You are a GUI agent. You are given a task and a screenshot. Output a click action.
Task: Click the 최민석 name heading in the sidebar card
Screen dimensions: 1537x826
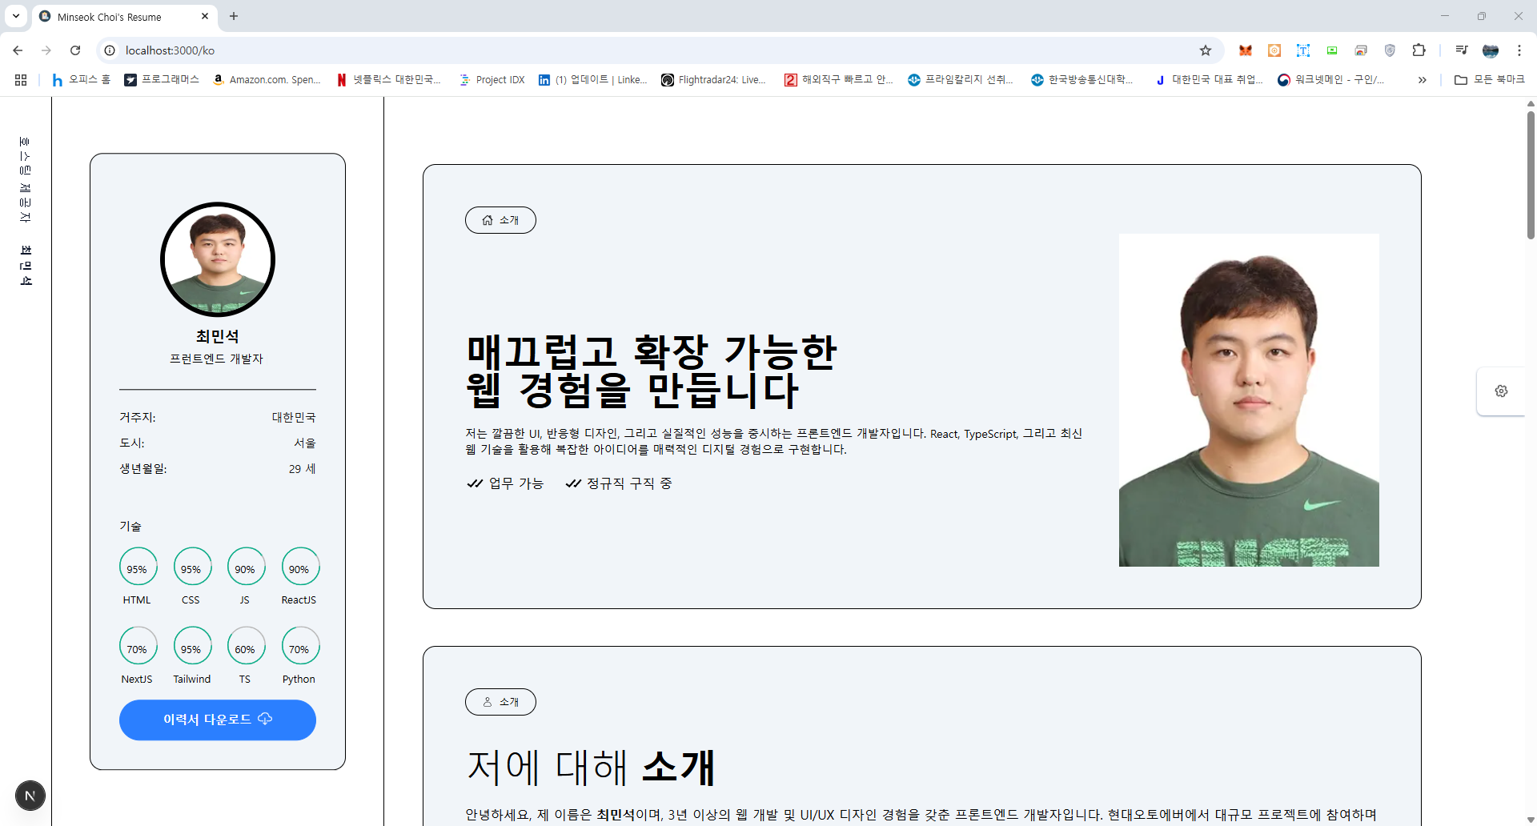(218, 336)
